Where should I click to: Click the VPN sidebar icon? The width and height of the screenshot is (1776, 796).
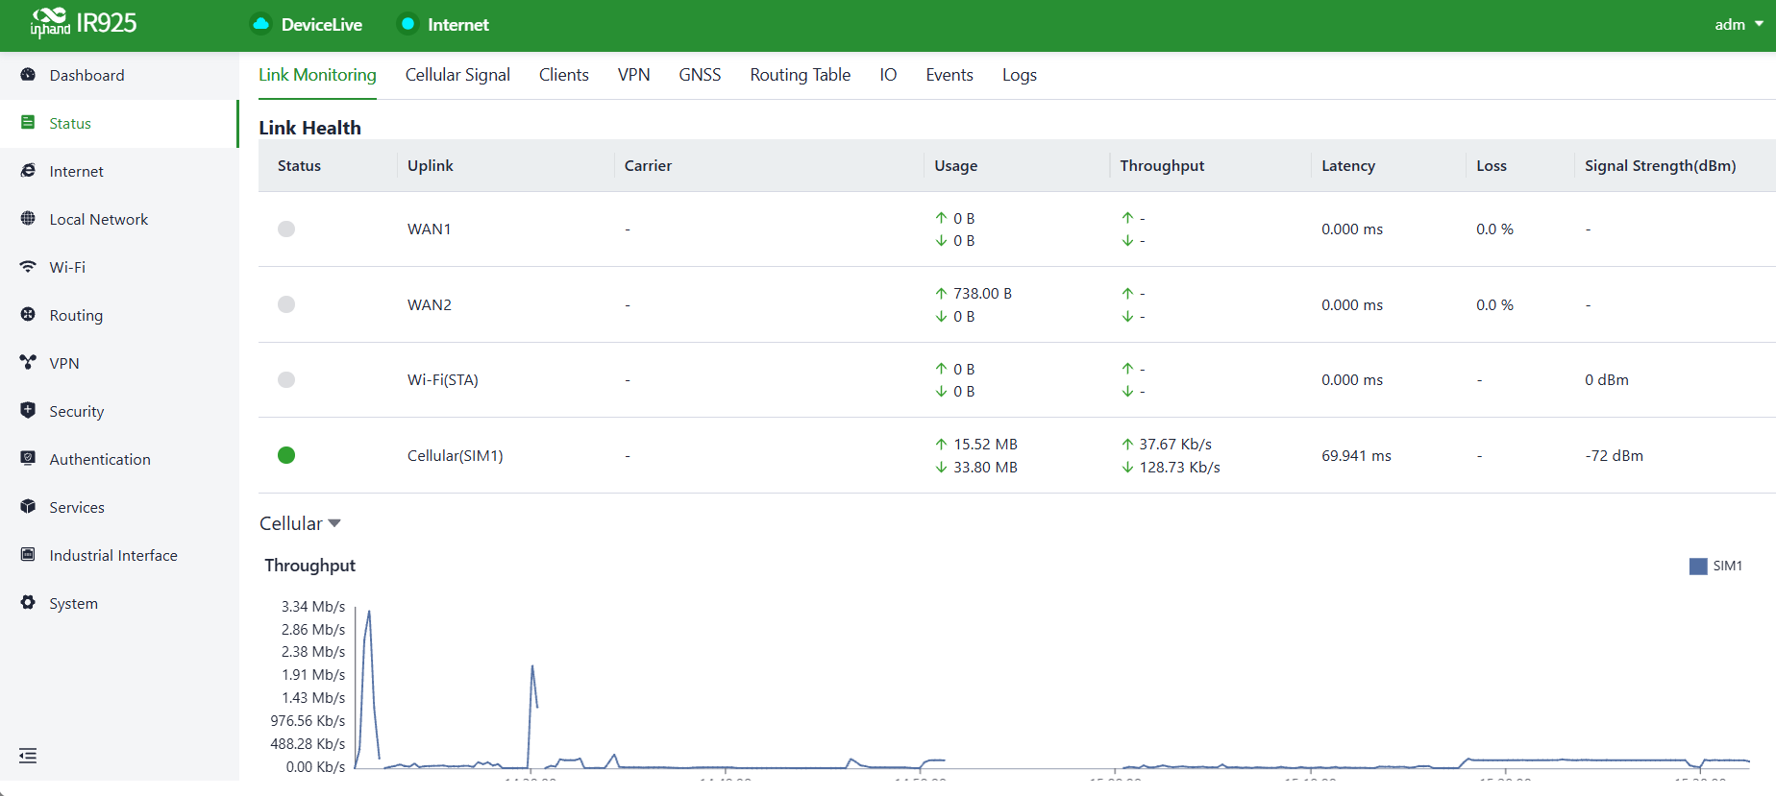[x=28, y=363]
